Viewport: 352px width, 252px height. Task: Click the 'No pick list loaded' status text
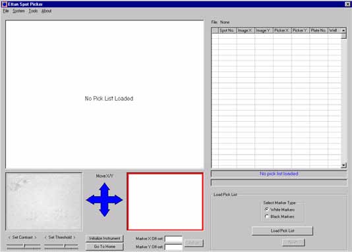pyautogui.click(x=279, y=174)
